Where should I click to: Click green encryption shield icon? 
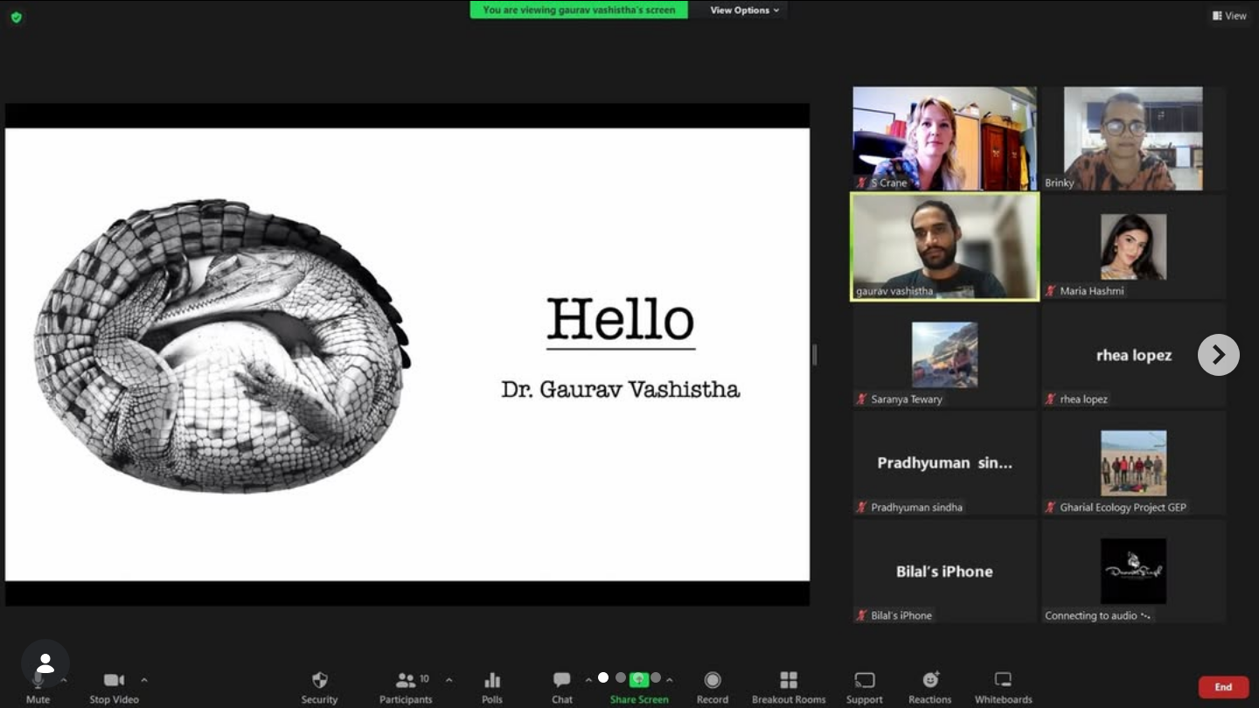click(x=16, y=17)
